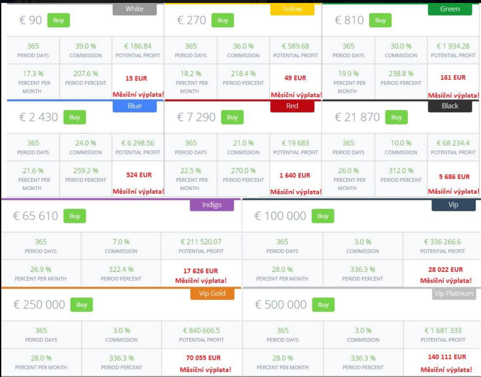The image size is (481, 377).
Task: Click the Blue plan tag
Action: tap(134, 107)
